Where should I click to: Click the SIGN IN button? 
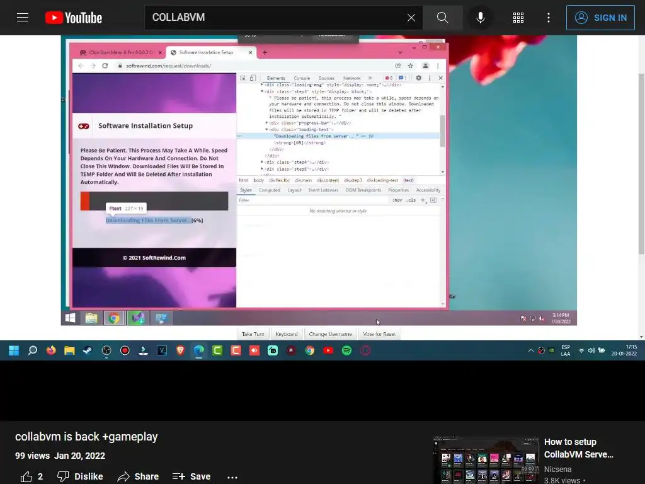(x=600, y=18)
